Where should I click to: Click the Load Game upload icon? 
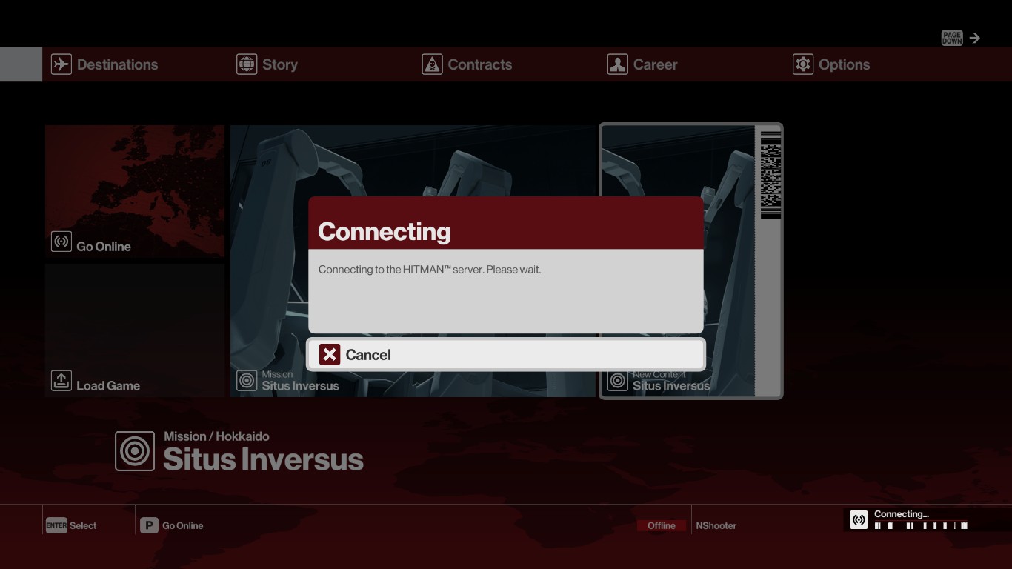(61, 381)
